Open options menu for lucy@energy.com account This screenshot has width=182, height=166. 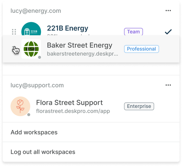click(168, 11)
